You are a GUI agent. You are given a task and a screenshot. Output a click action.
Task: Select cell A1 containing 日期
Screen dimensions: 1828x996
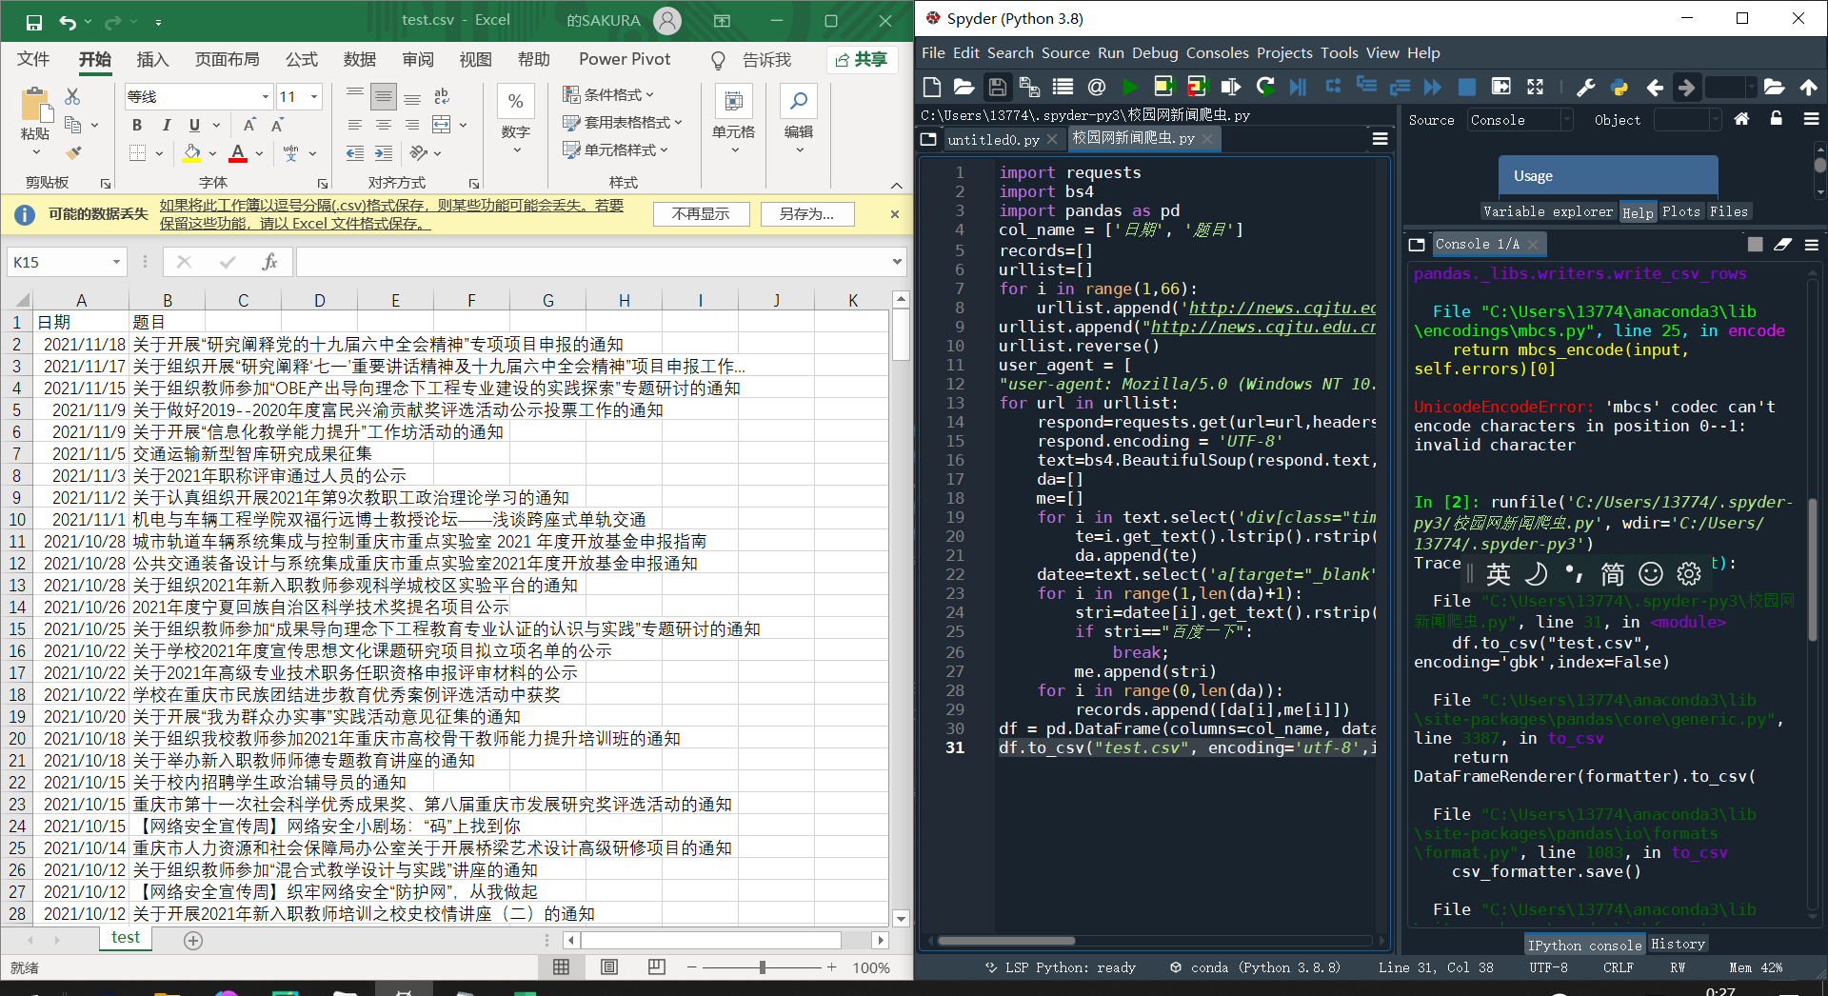(x=81, y=322)
